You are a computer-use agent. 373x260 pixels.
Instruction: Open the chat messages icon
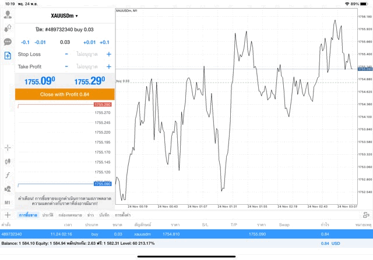click(x=8, y=42)
